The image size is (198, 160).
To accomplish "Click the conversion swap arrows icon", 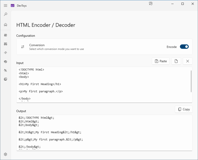I will [x=23, y=47].
